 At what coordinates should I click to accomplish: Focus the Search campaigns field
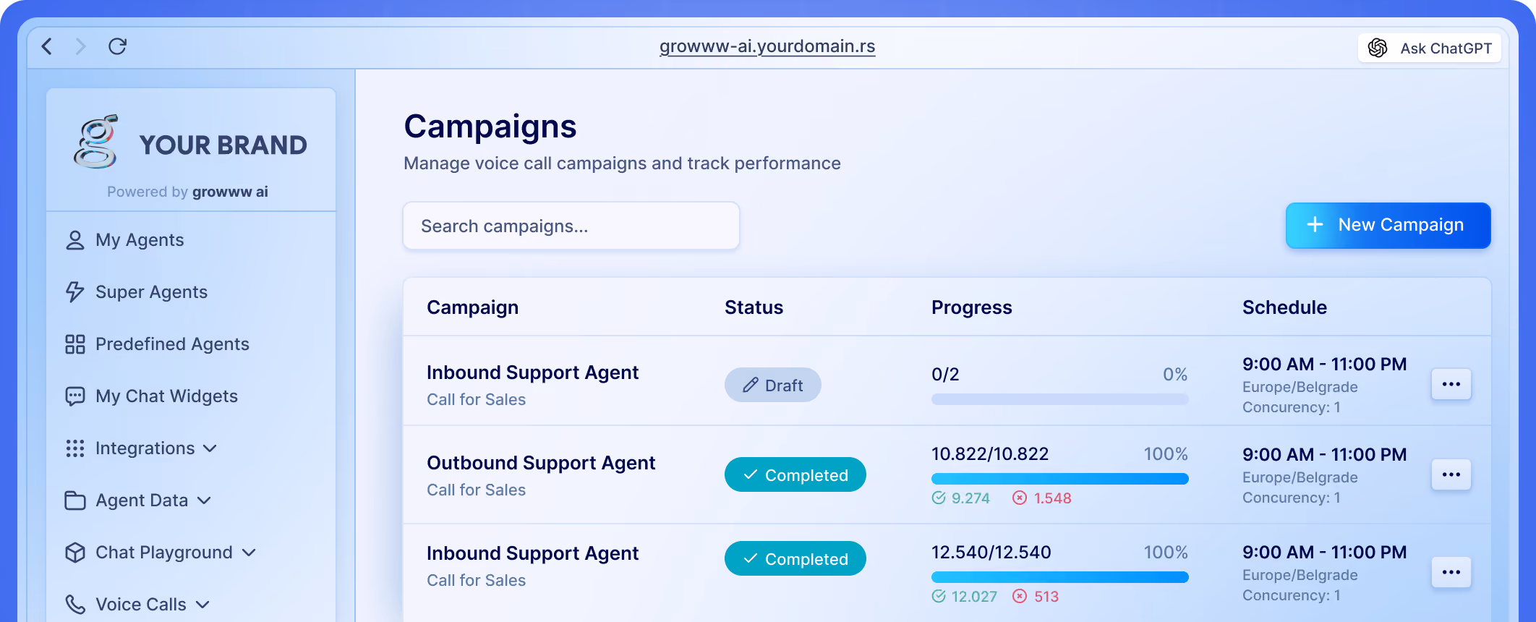[x=571, y=226]
